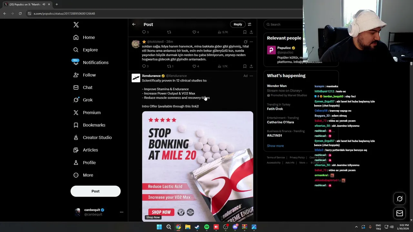Open the Terms of Service link
This screenshot has height=232, width=413.
pyautogui.click(x=276, y=158)
